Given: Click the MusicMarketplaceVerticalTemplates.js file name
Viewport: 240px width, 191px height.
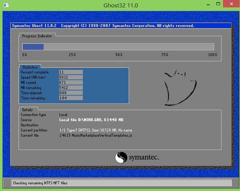Looking at the screenshot, I should pyautogui.click(x=102, y=135).
